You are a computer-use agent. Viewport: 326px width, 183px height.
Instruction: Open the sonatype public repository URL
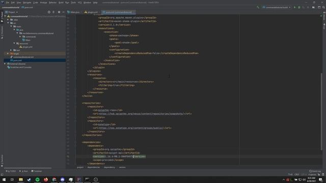pos(131,128)
